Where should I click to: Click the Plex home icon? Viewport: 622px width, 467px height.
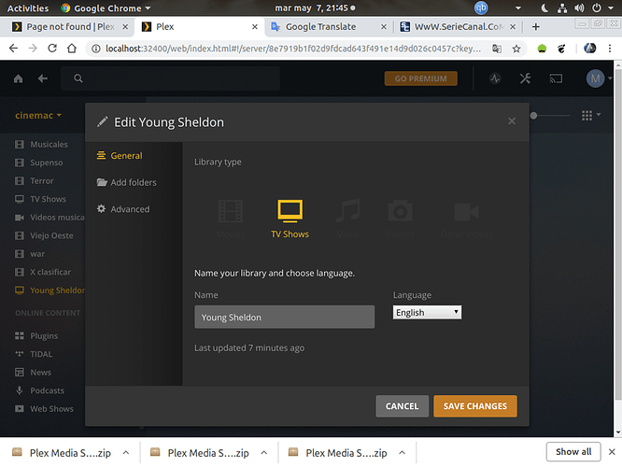pos(19,78)
